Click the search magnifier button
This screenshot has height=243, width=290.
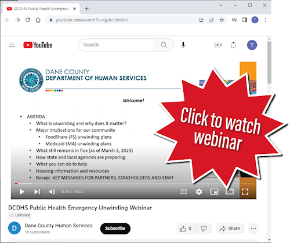[164, 45]
